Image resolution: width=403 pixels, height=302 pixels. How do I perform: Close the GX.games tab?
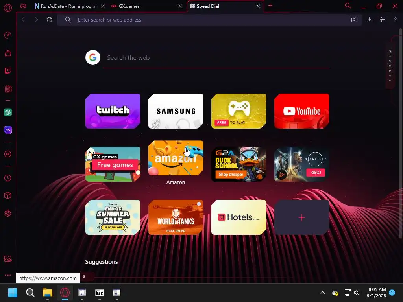(x=180, y=6)
